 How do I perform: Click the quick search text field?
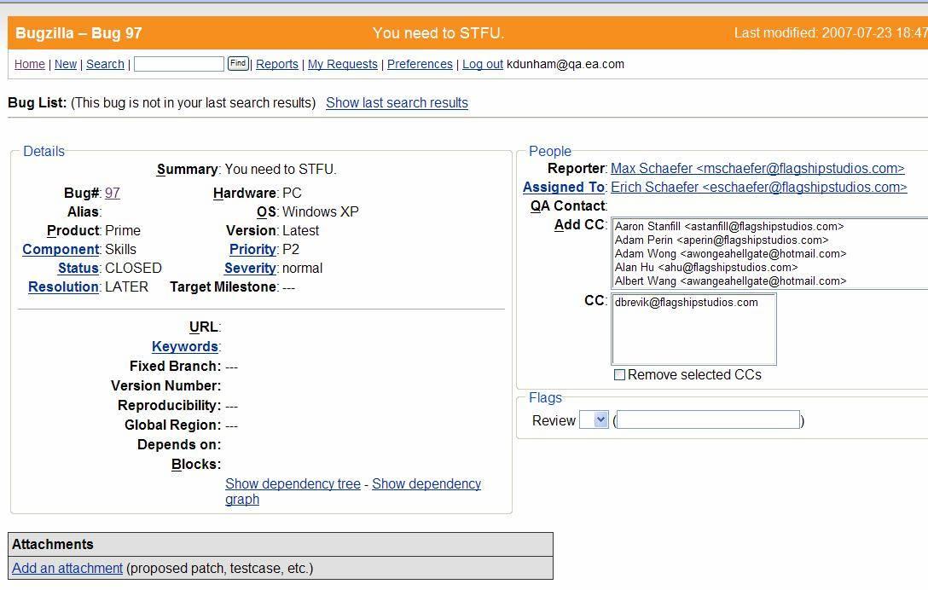pos(179,64)
